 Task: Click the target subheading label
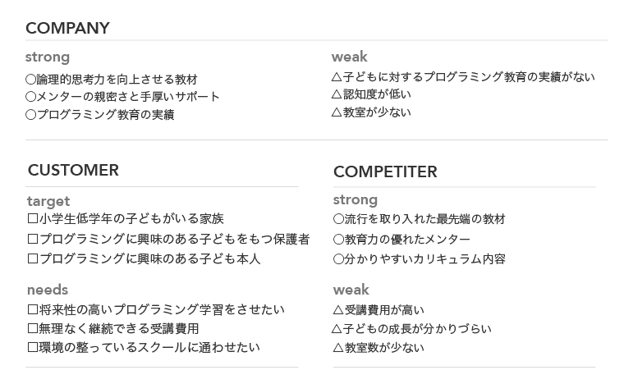48,201
